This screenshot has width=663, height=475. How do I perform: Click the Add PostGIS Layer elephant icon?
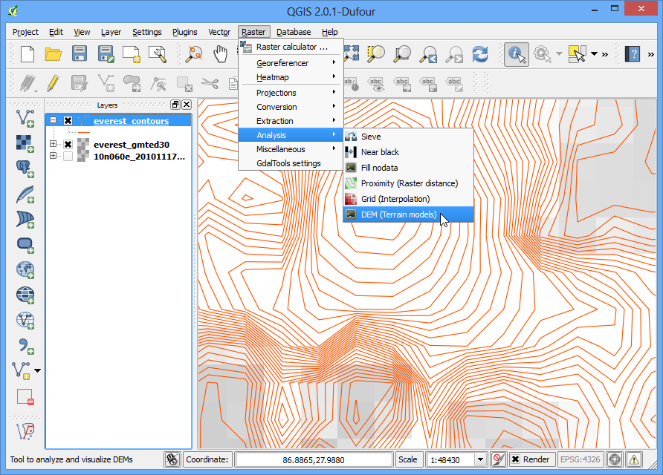pyautogui.click(x=25, y=169)
